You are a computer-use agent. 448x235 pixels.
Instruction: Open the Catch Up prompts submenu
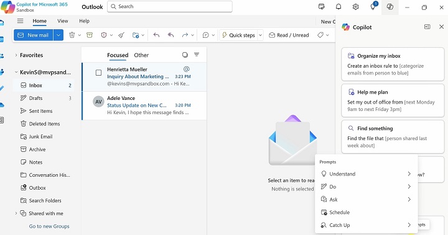366,225
